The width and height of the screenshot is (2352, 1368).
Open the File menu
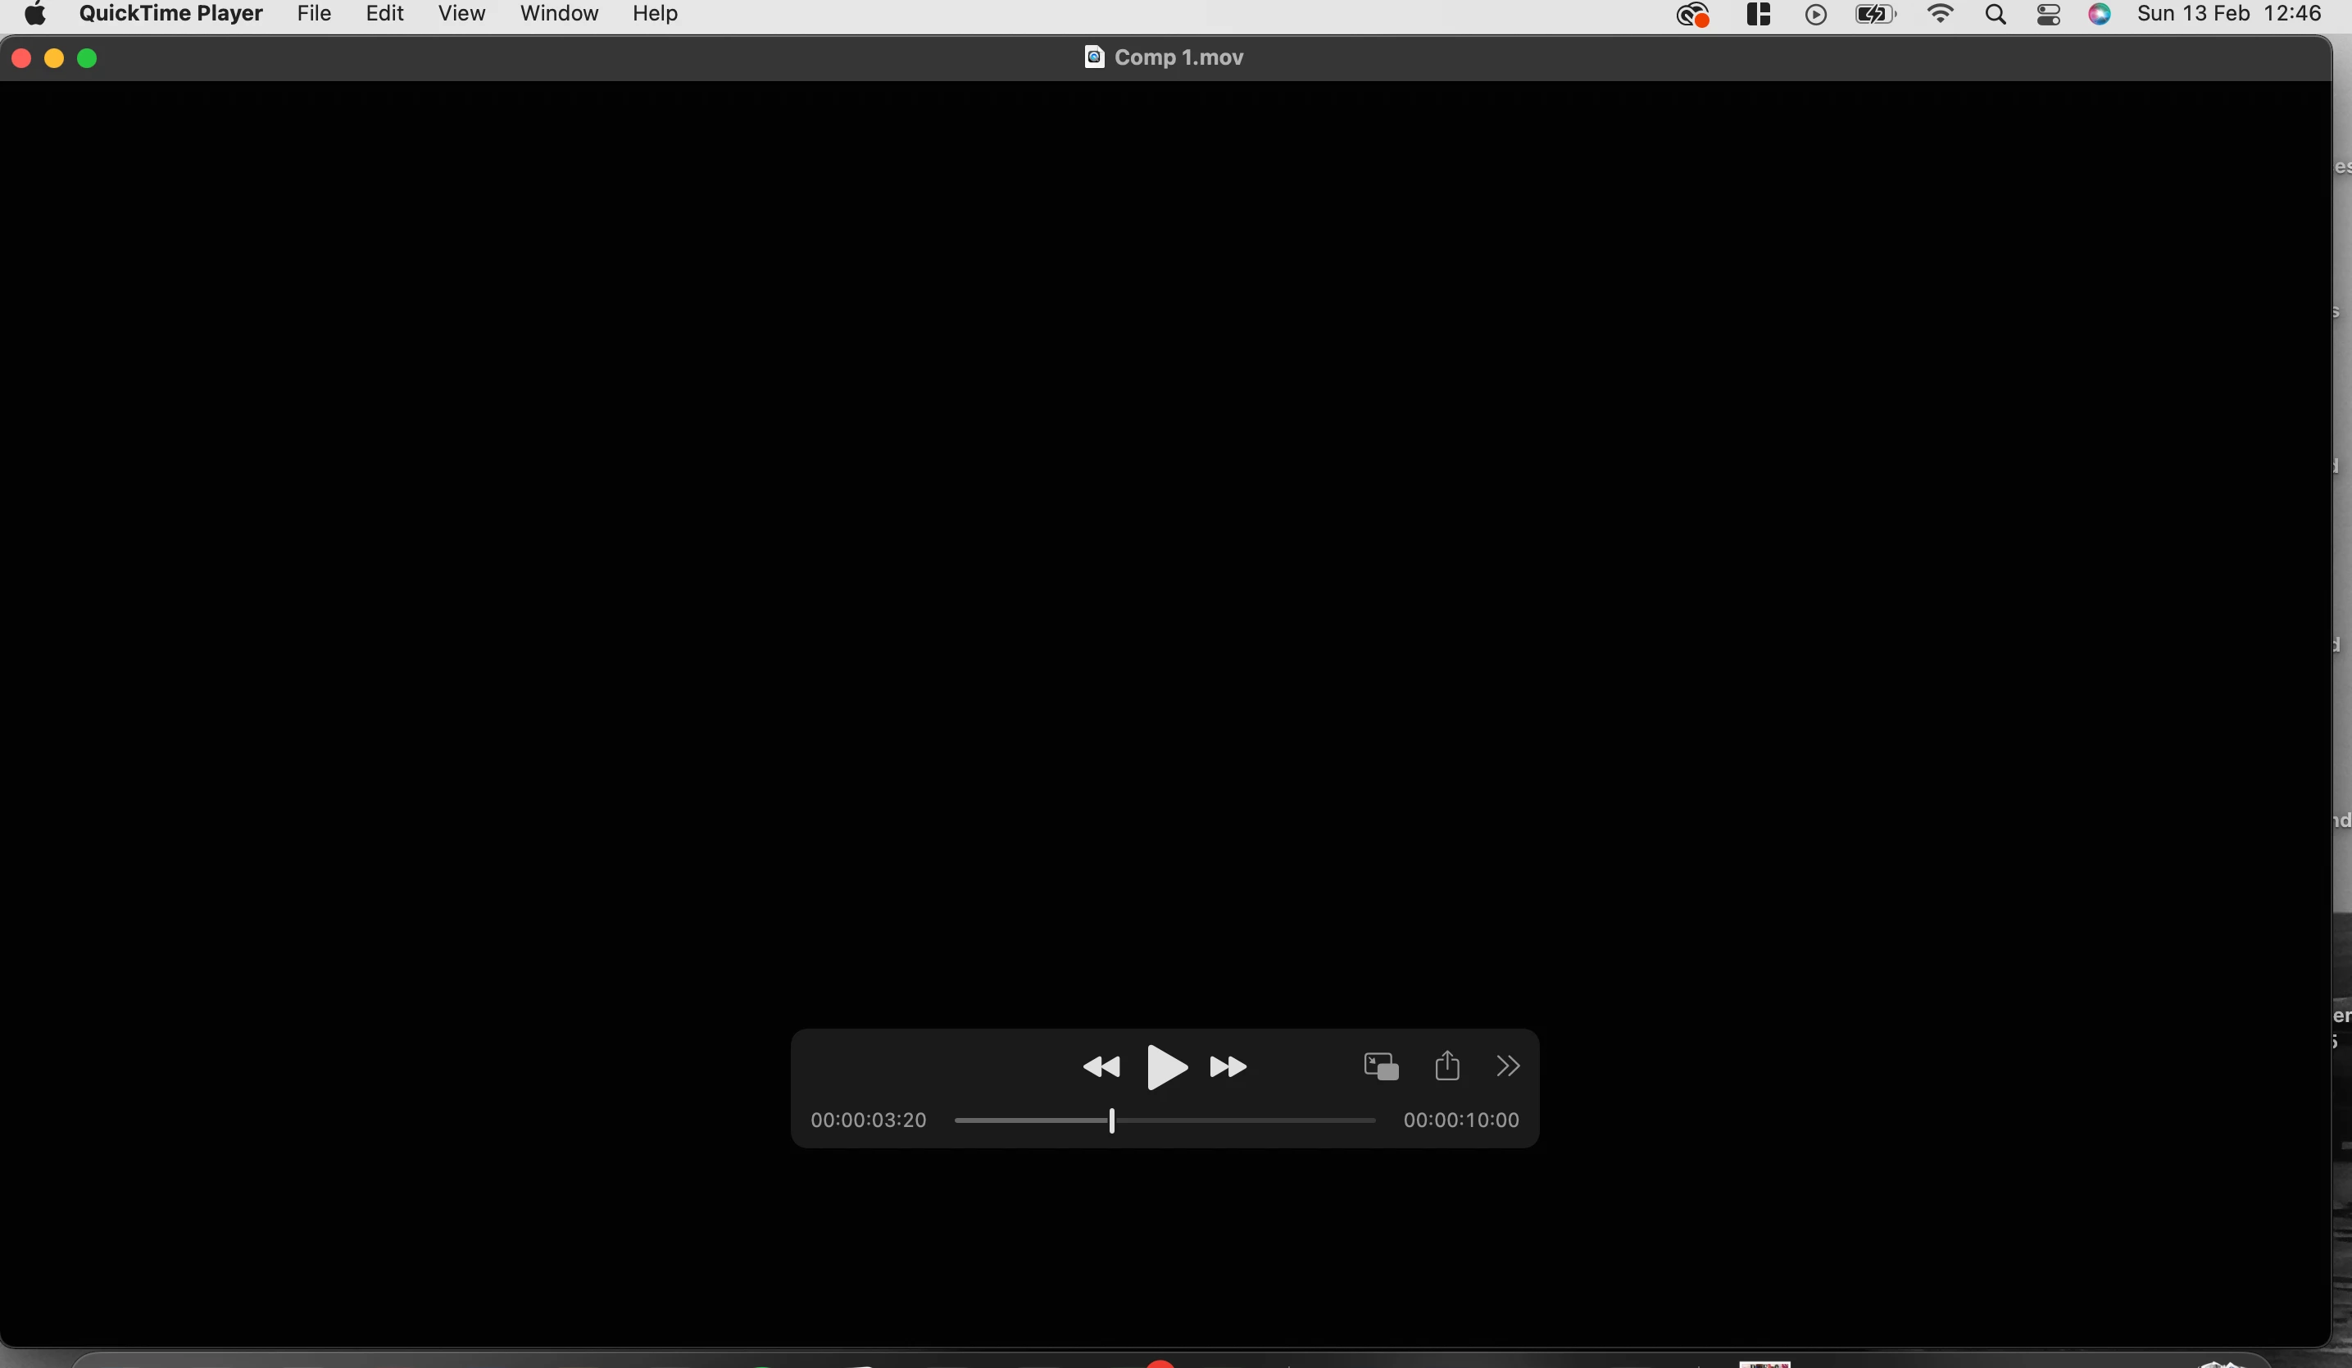click(314, 14)
